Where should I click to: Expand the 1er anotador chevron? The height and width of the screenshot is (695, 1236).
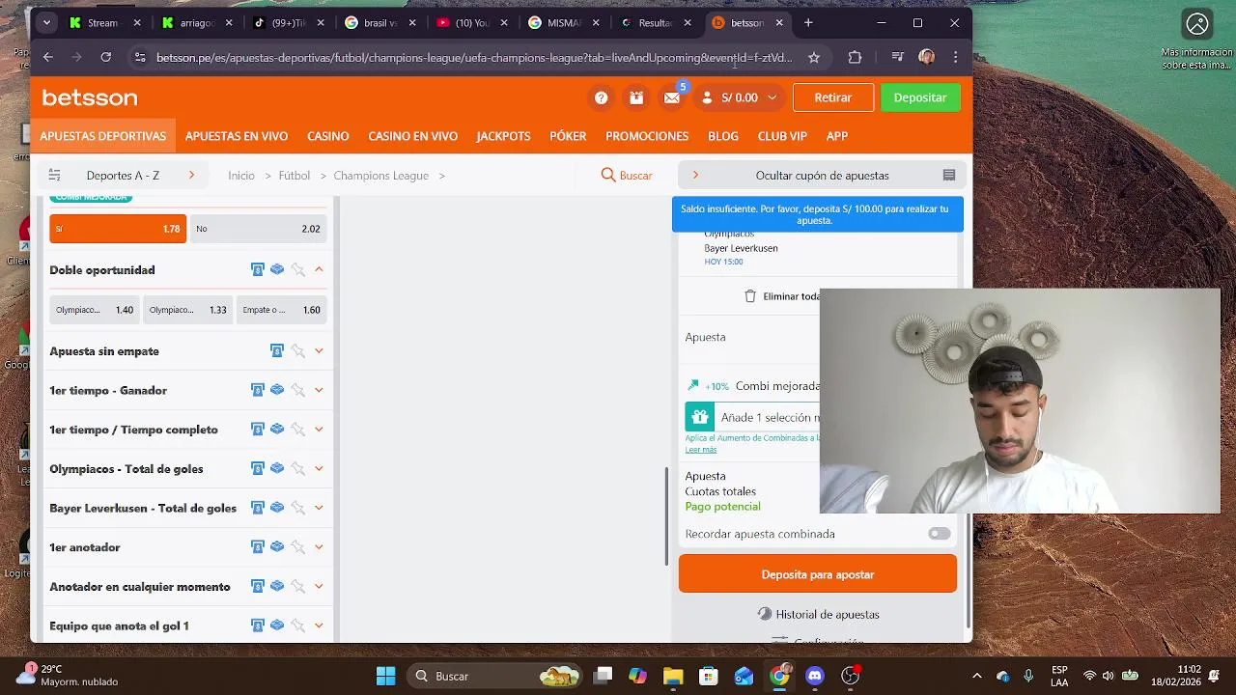tap(319, 547)
